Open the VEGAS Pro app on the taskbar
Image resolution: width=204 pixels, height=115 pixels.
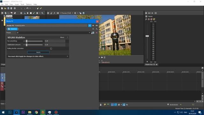coord(17,112)
